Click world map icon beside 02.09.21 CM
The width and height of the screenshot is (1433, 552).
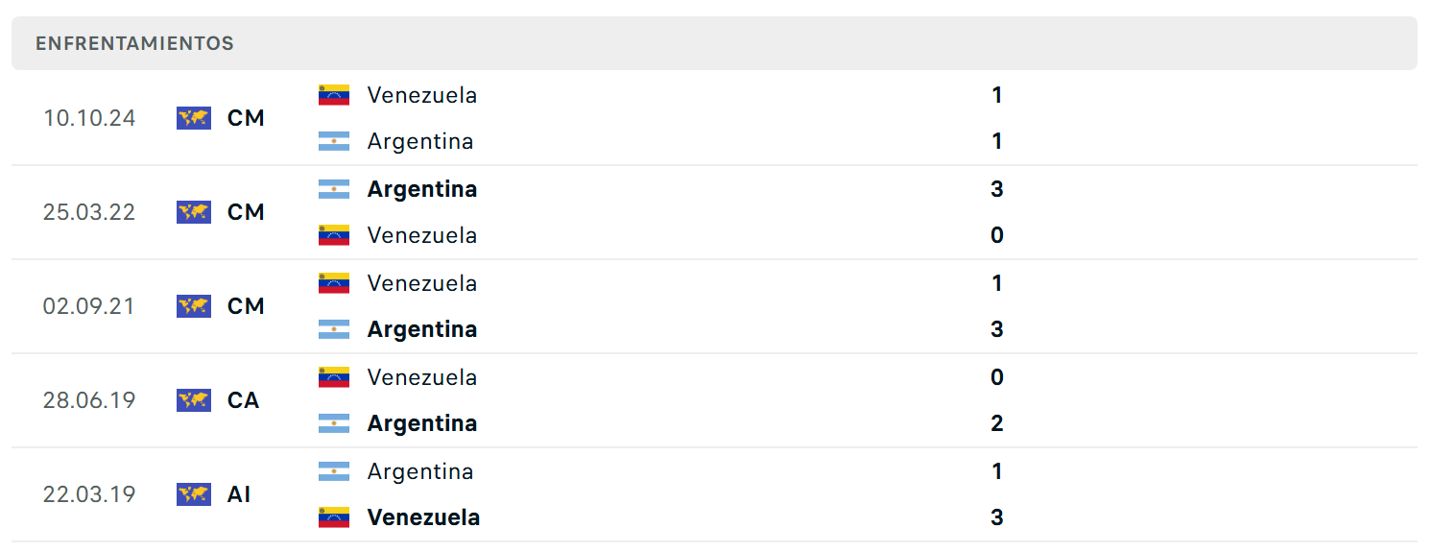[x=194, y=306]
